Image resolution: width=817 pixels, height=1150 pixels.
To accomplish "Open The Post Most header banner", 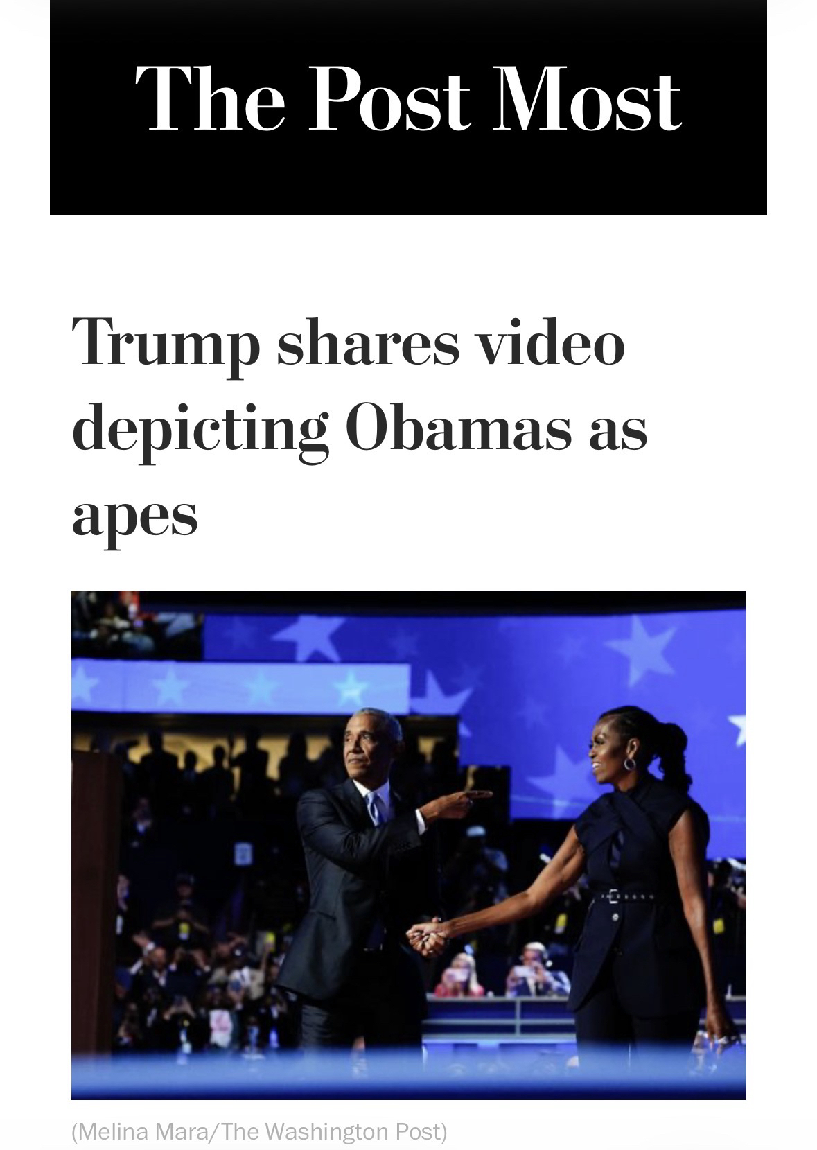I will point(408,107).
